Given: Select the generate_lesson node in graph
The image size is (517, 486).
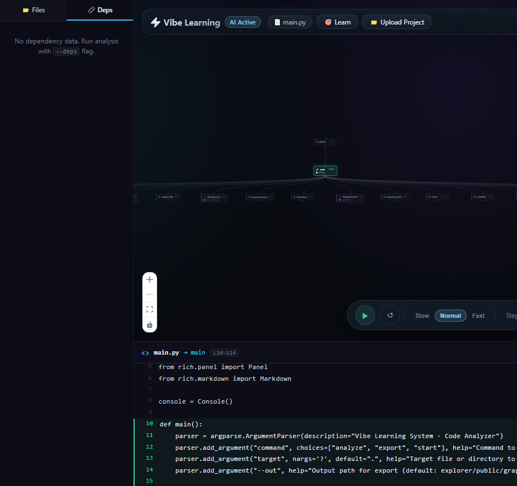Looking at the screenshot, I should pyautogui.click(x=260, y=197).
